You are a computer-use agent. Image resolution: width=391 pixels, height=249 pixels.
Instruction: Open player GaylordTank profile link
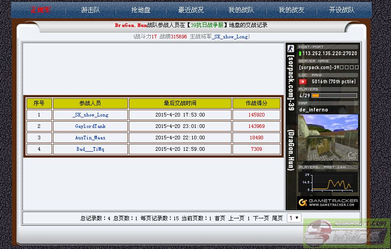[x=90, y=126]
